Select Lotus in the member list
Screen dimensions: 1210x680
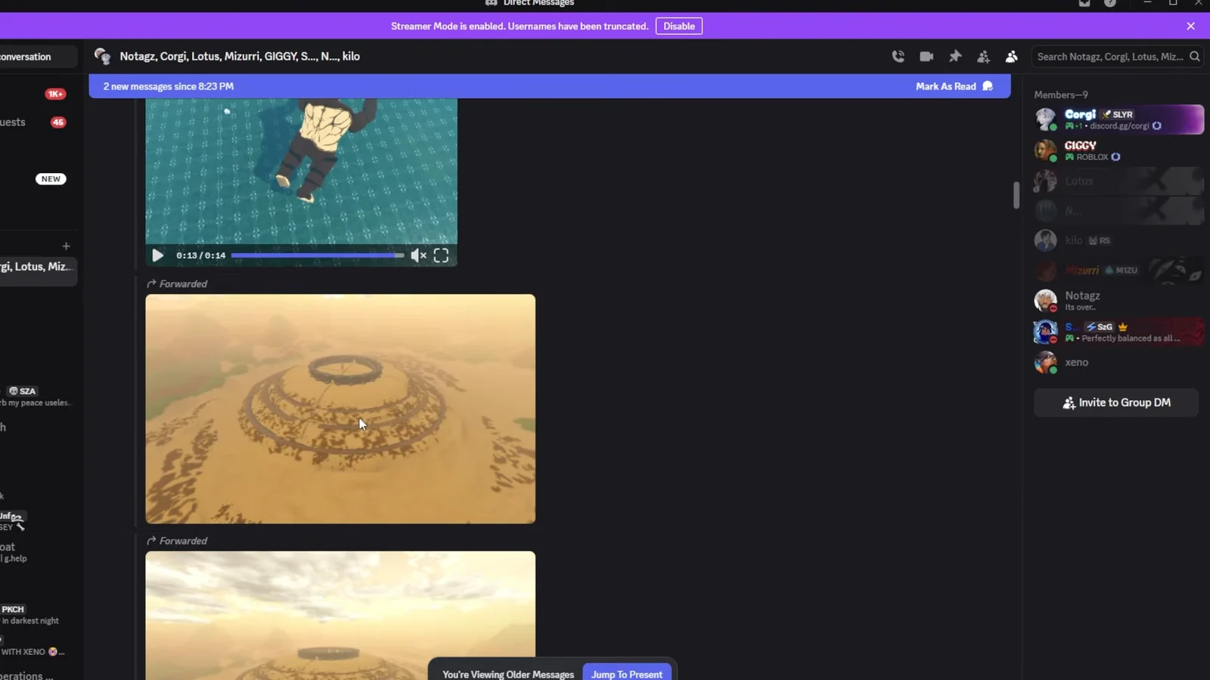coord(1118,181)
